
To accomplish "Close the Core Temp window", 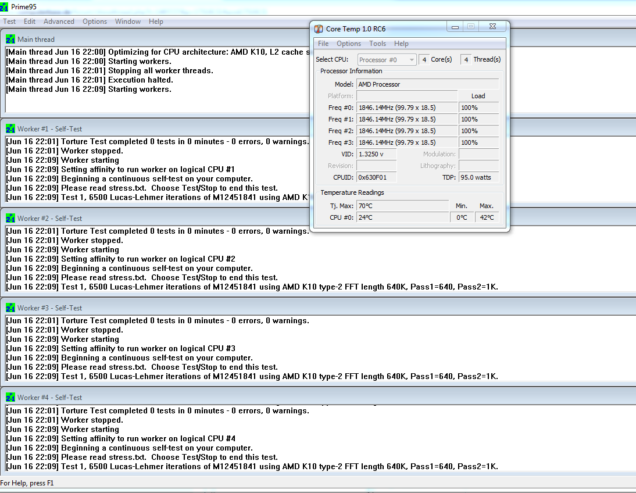I will (x=492, y=27).
